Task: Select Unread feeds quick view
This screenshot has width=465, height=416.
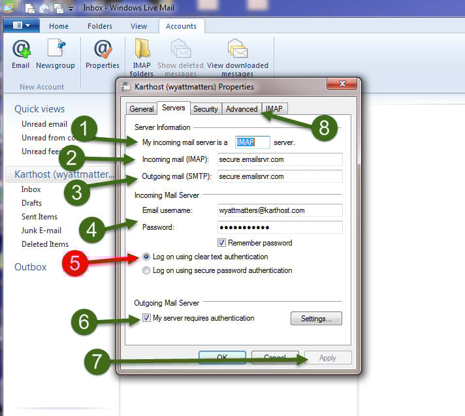Action: (x=40, y=152)
